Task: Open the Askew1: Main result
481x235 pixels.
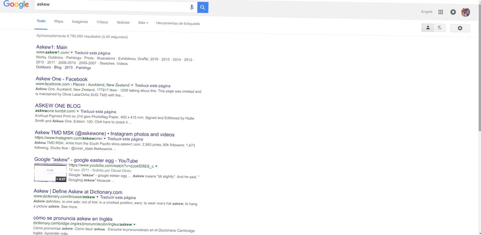Action: click(x=52, y=47)
